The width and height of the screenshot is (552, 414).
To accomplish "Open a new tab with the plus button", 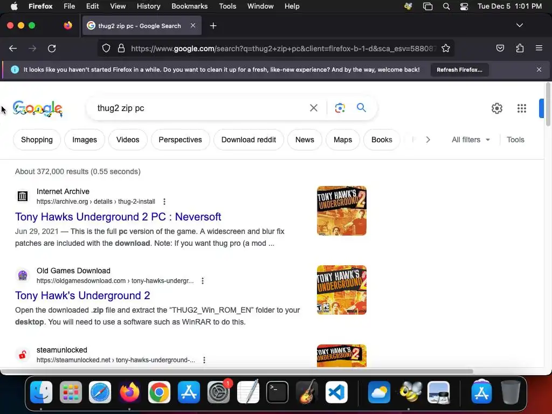I will pyautogui.click(x=213, y=26).
